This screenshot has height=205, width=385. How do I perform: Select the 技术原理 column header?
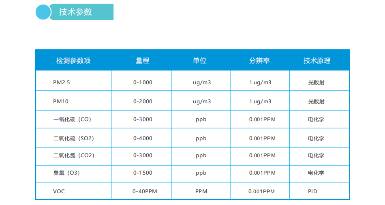[x=317, y=61]
